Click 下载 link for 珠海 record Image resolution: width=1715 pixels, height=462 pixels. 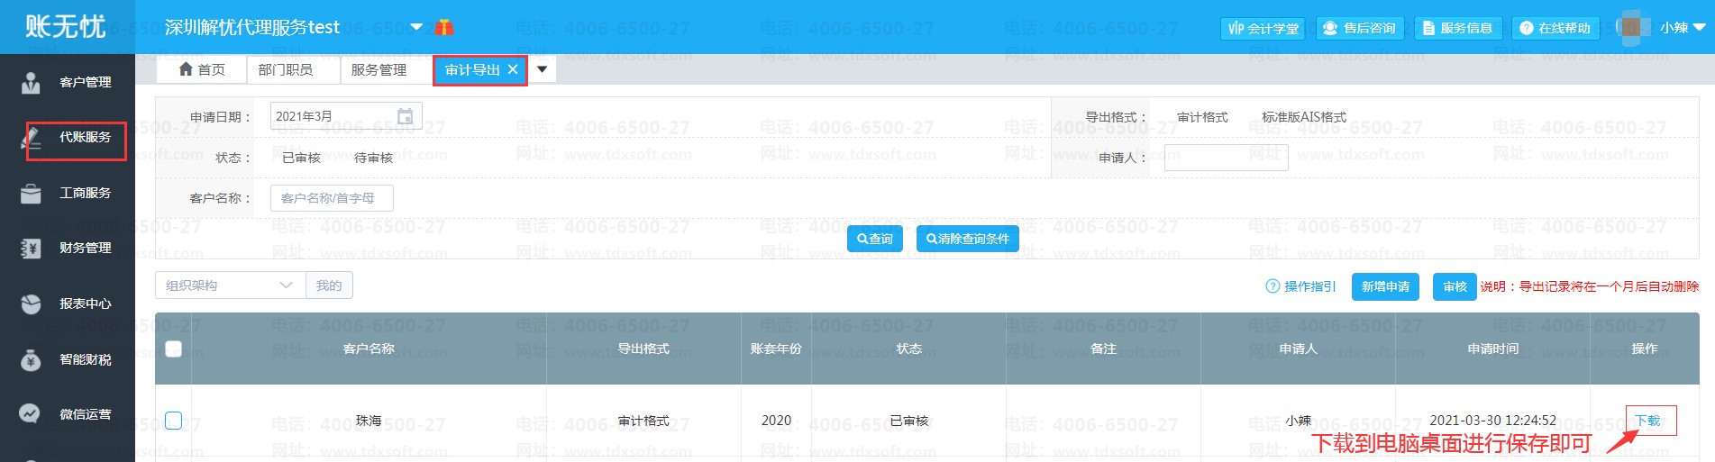click(x=1648, y=421)
